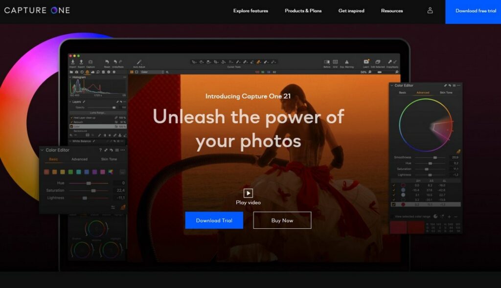Open the orange Color tool tab icon
This screenshot has height=288, width=501.
tap(87, 72)
